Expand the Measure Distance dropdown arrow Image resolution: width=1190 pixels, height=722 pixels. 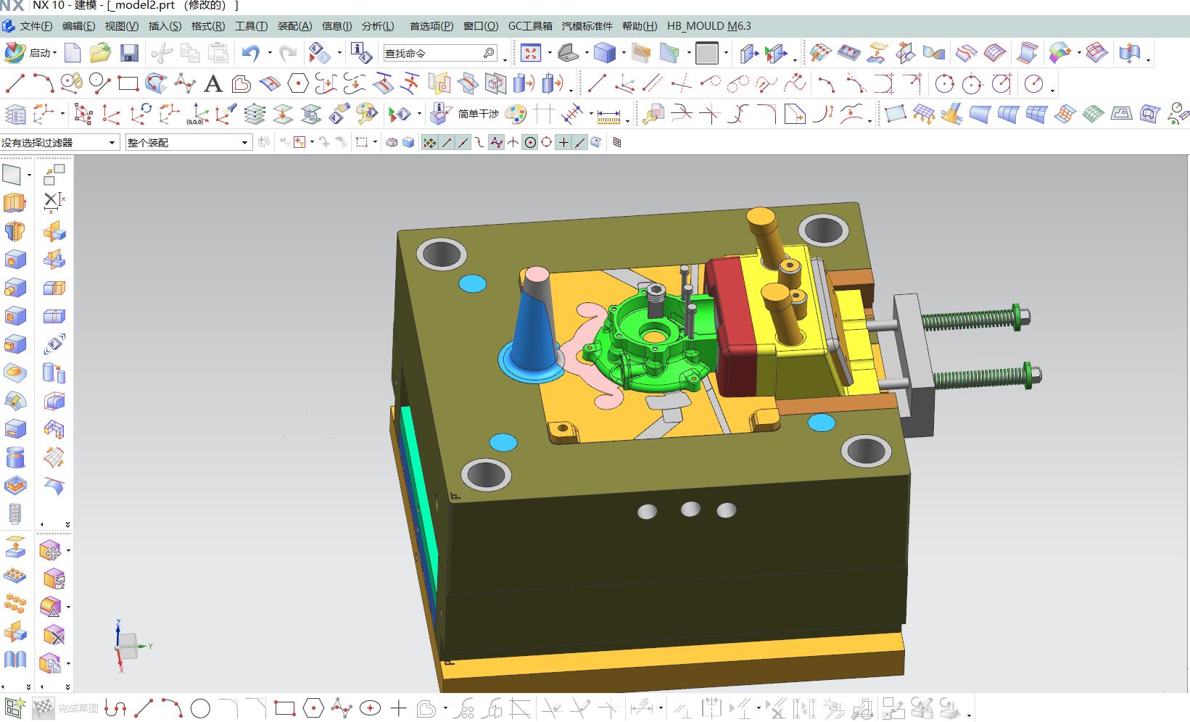(627, 120)
